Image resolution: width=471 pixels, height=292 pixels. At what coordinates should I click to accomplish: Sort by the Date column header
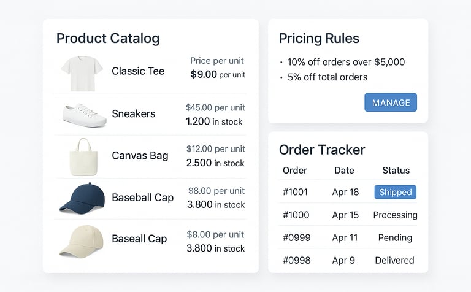click(x=345, y=170)
